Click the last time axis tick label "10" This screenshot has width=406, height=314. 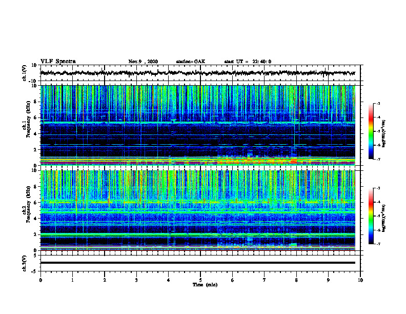(360, 280)
